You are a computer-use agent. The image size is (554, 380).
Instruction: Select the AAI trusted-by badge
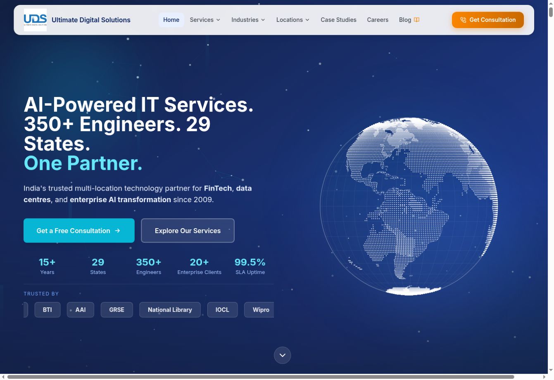click(x=81, y=310)
